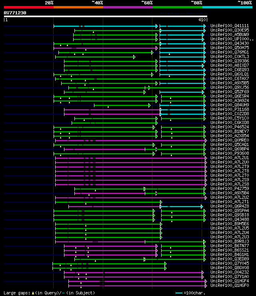
Task: Click the UniRef100_Q0MRE0 label
Action: tap(230, 140)
